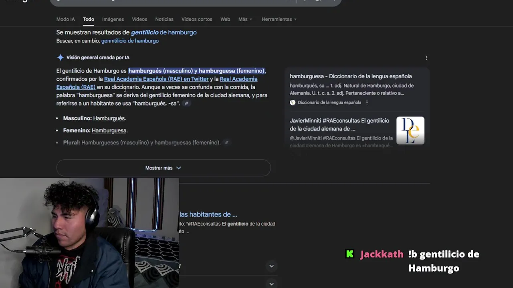Open options menu beside Diccionario source
This screenshot has width=513, height=288.
367,102
